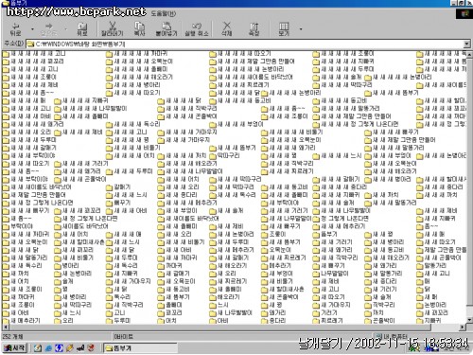The image size is (473, 355).
Task: Expand the address bar dropdown list
Action: [466, 44]
